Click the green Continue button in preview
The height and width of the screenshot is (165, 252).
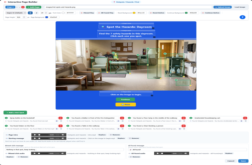tap(125, 99)
